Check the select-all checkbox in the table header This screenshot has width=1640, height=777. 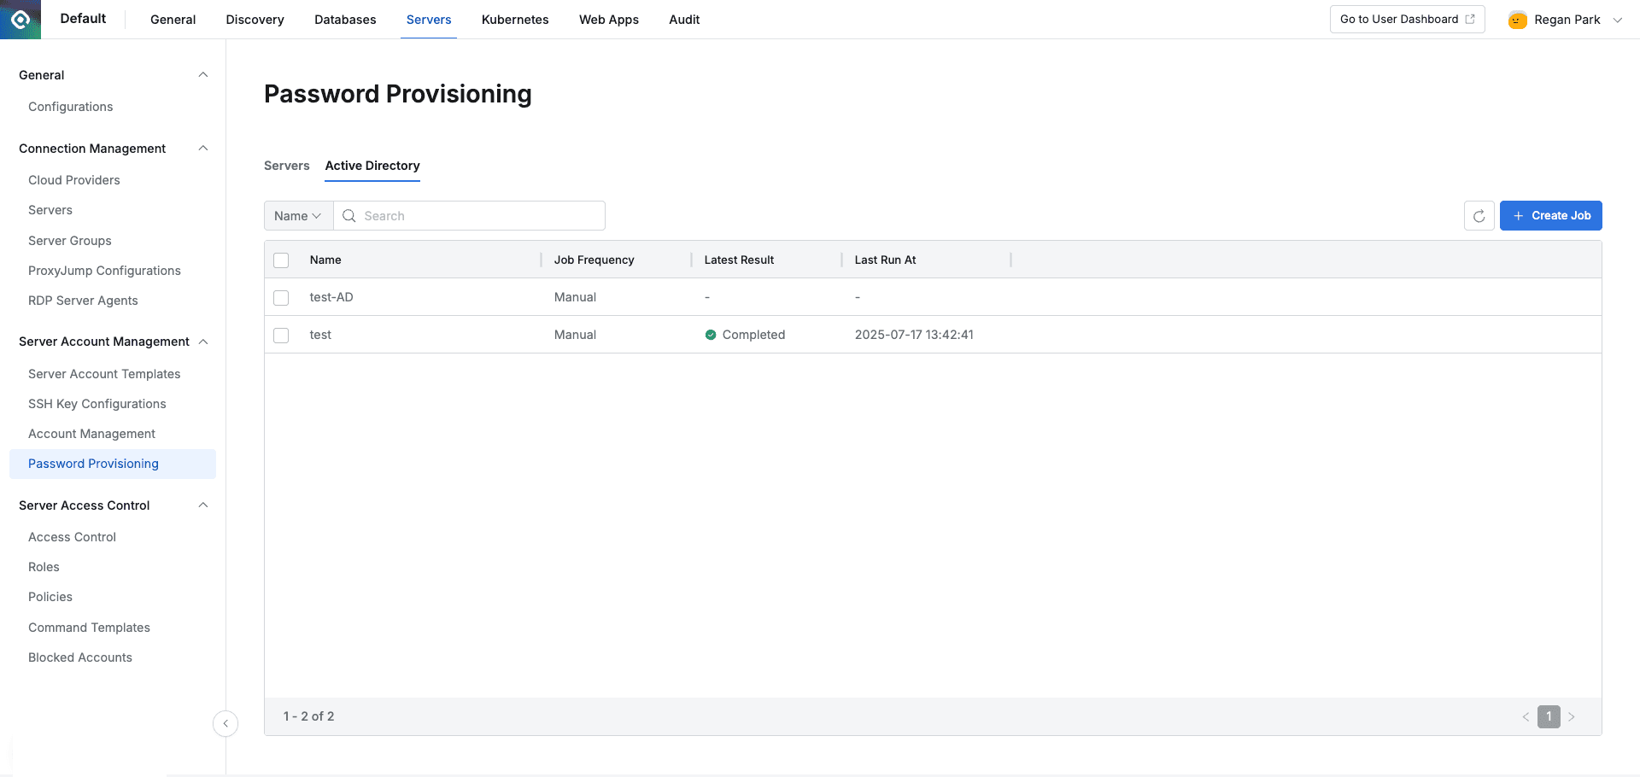click(x=281, y=260)
